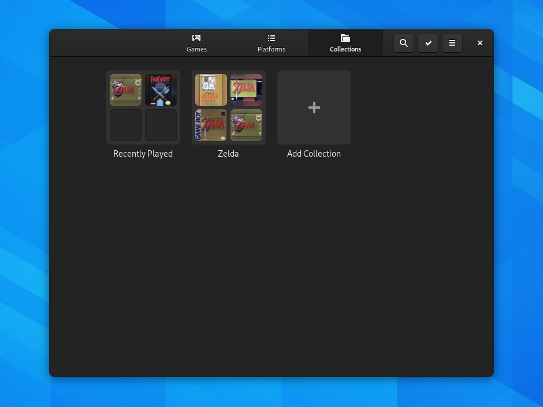Image resolution: width=543 pixels, height=407 pixels.
Task: Switch to the Games tab
Action: coord(196,43)
